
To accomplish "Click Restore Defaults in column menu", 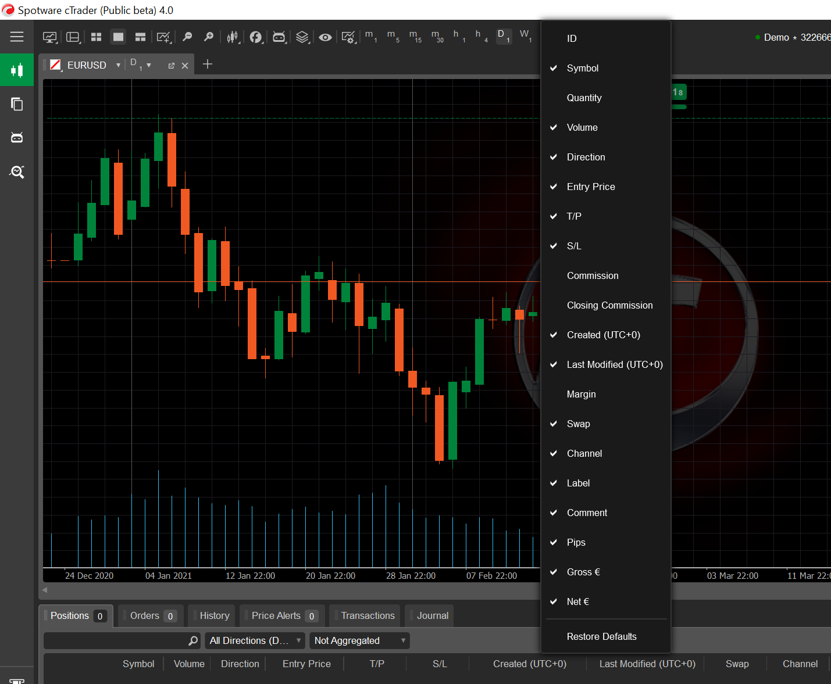I will tap(601, 636).
